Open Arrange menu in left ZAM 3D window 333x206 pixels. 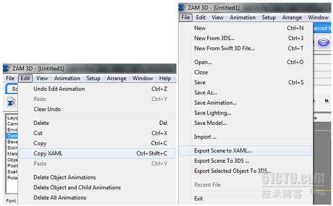pyautogui.click(x=117, y=79)
